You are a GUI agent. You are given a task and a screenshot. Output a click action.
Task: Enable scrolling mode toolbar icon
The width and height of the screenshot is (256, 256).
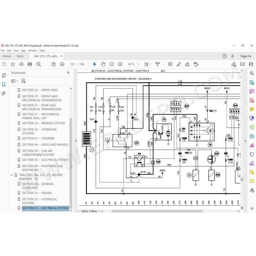coord(158,64)
